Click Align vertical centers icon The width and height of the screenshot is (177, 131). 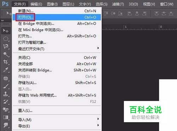113,13
